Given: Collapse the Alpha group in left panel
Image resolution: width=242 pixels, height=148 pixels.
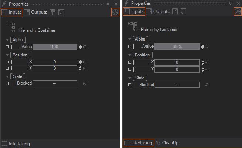Looking at the screenshot, I should coord(7,39).
